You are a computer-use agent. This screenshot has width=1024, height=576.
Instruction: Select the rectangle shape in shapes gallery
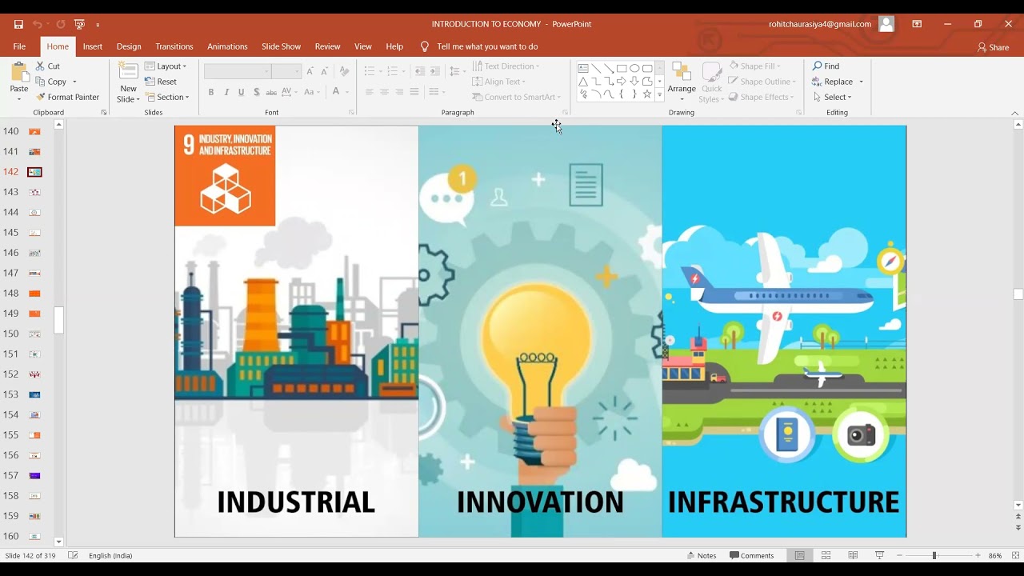(622, 69)
